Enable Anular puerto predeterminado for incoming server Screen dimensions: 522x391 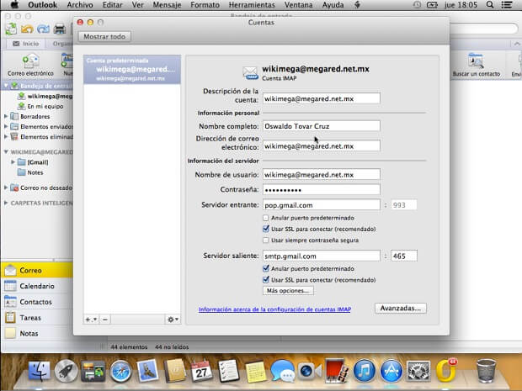[266, 218]
